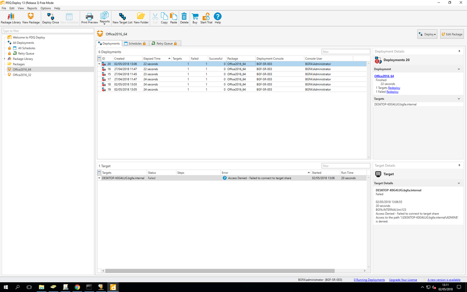Open Help from the toolbar
Viewport: 467px width, 292px height.
pos(218,18)
